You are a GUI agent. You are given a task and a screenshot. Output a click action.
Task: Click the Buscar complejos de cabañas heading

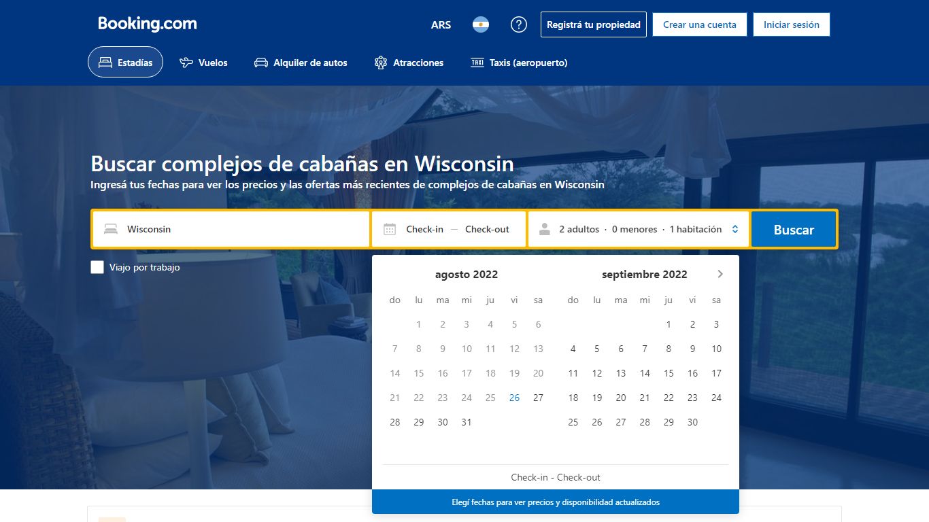coord(302,164)
